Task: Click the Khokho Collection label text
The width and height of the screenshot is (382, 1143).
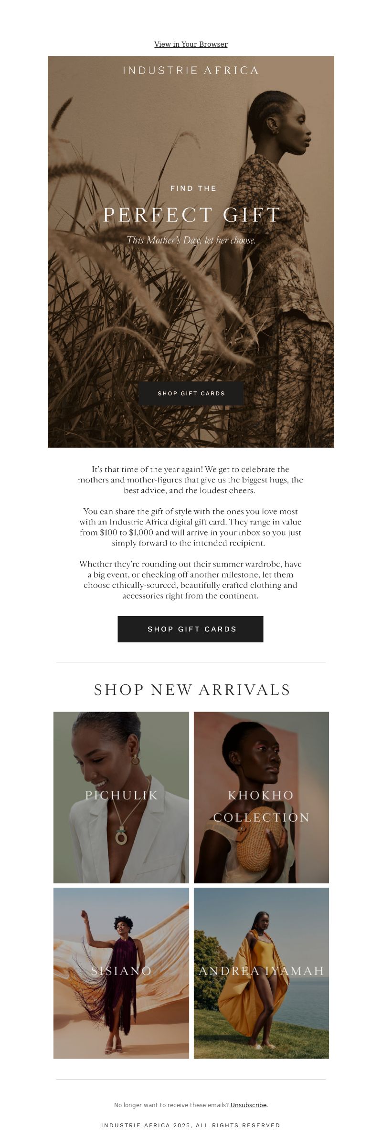Action: coord(261,806)
